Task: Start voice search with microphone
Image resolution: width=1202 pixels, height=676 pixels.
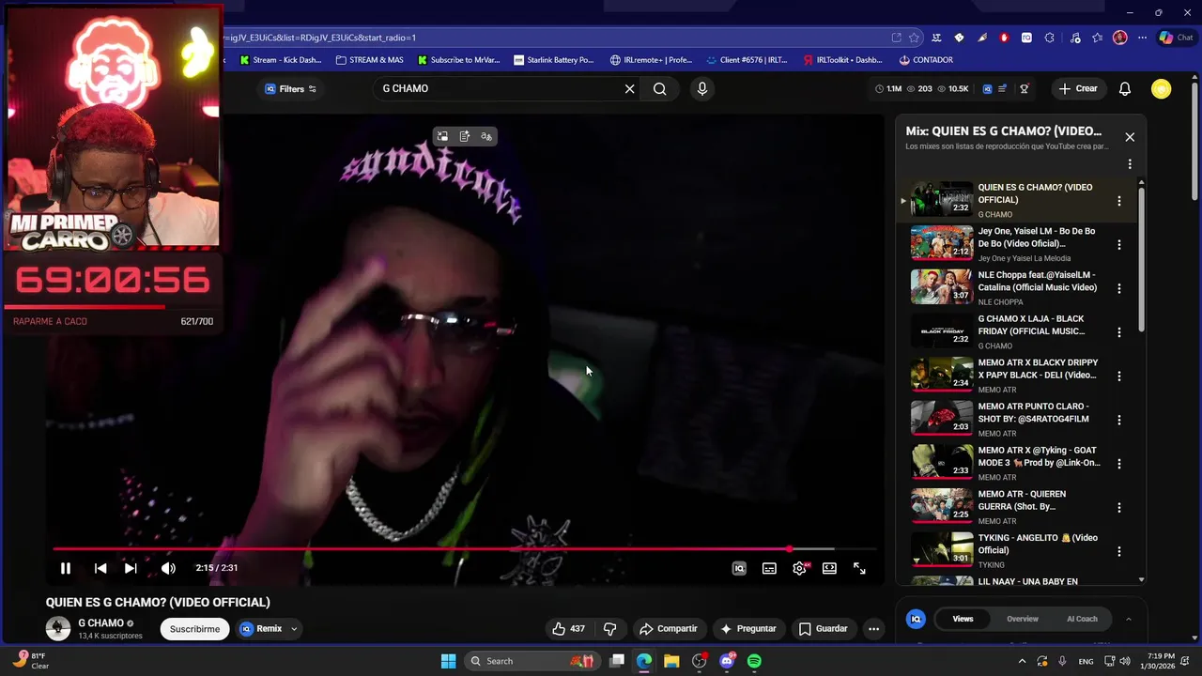Action: [x=701, y=89]
